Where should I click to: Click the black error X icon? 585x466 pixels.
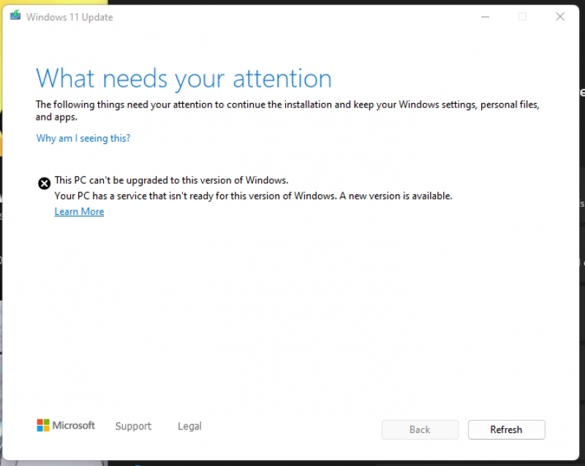pos(45,183)
